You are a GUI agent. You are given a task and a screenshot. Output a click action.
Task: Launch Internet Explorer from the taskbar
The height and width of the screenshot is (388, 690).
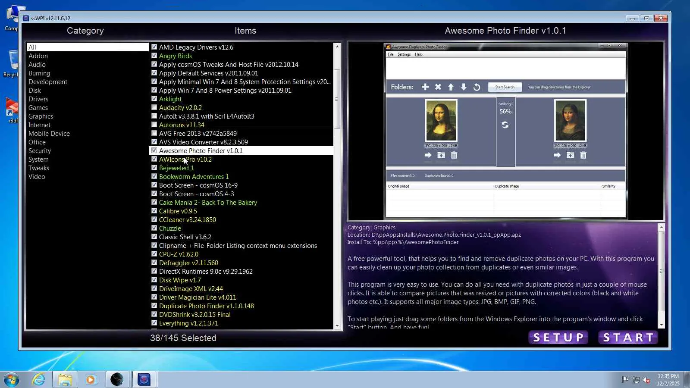click(x=39, y=379)
